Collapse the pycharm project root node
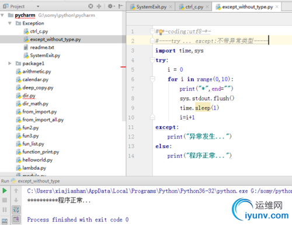 tap(2, 15)
